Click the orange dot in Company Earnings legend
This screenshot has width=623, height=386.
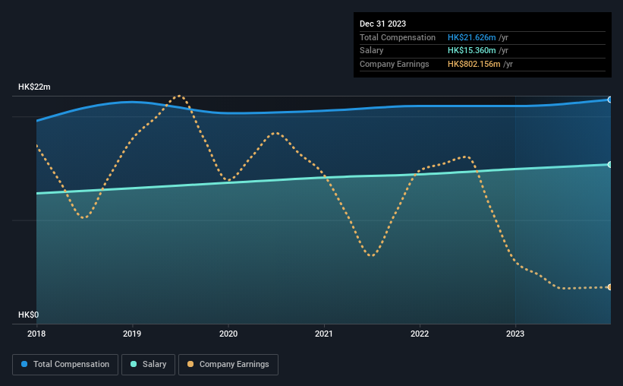190,364
